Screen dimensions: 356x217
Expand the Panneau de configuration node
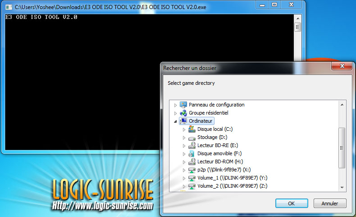point(175,105)
